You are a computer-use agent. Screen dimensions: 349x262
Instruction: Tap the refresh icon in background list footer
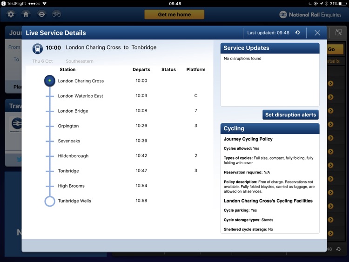click(x=338, y=249)
